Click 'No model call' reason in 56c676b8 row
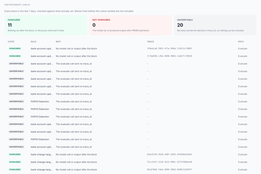The height and width of the screenshot is (174, 261). point(76,170)
